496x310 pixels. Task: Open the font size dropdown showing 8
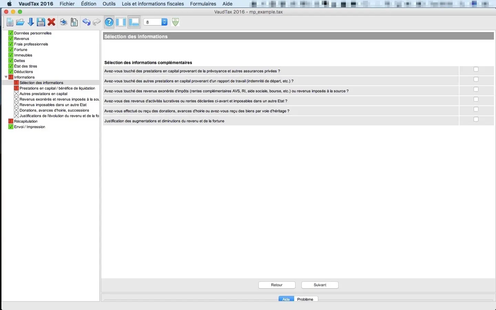(x=155, y=22)
